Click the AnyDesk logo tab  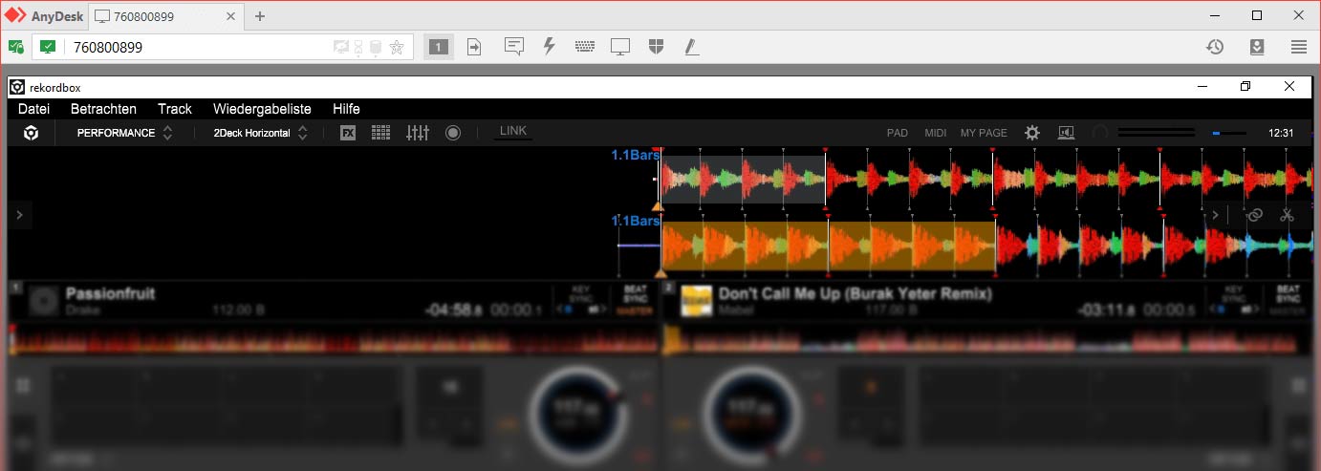pyautogui.click(x=44, y=16)
